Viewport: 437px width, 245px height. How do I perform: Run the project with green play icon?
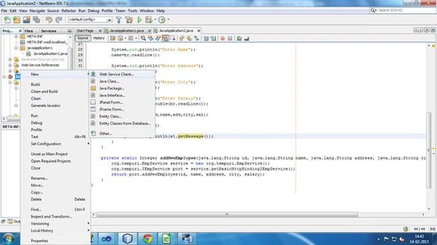139,19
